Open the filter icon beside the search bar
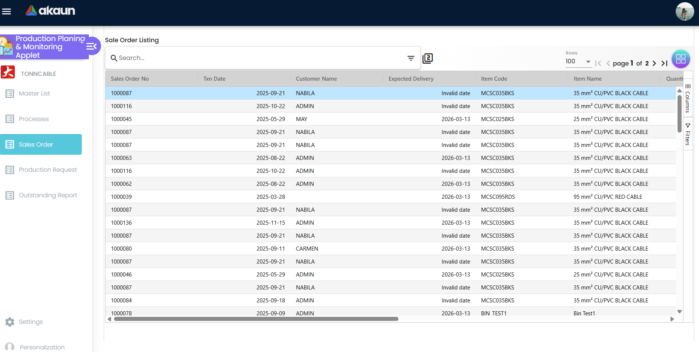699x352 pixels. (x=411, y=58)
